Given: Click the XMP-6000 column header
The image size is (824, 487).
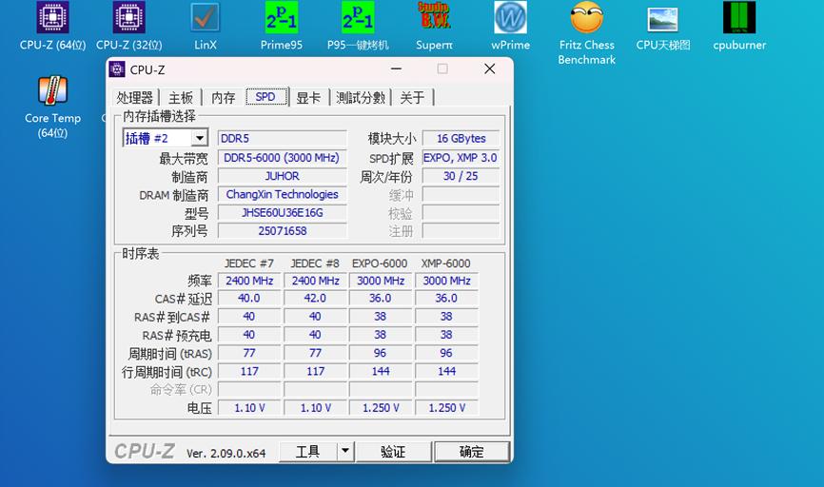Looking at the screenshot, I should 445,263.
